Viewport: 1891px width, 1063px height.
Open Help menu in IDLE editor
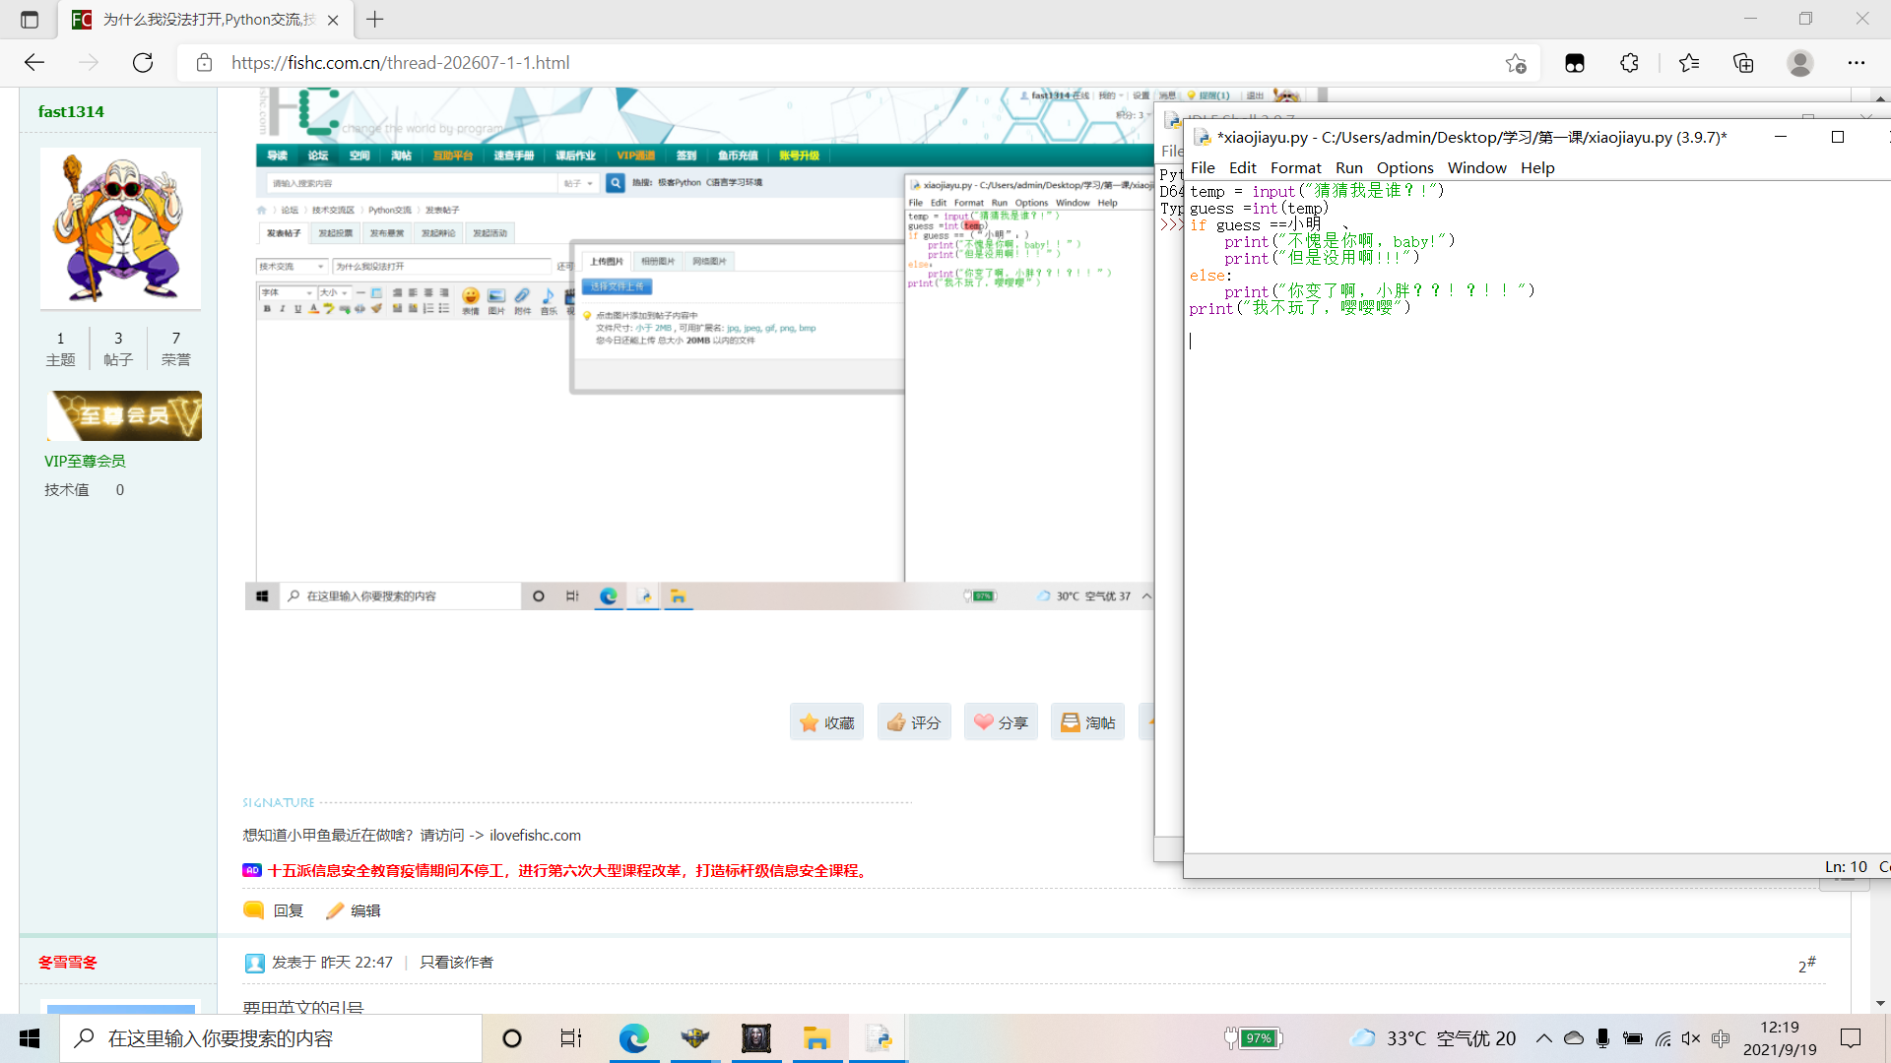pos(1536,168)
